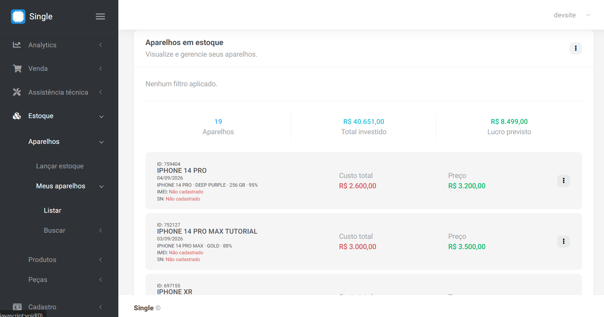Click the Single footer brand text
Viewport: 604px width, 317px height.
tap(144, 308)
